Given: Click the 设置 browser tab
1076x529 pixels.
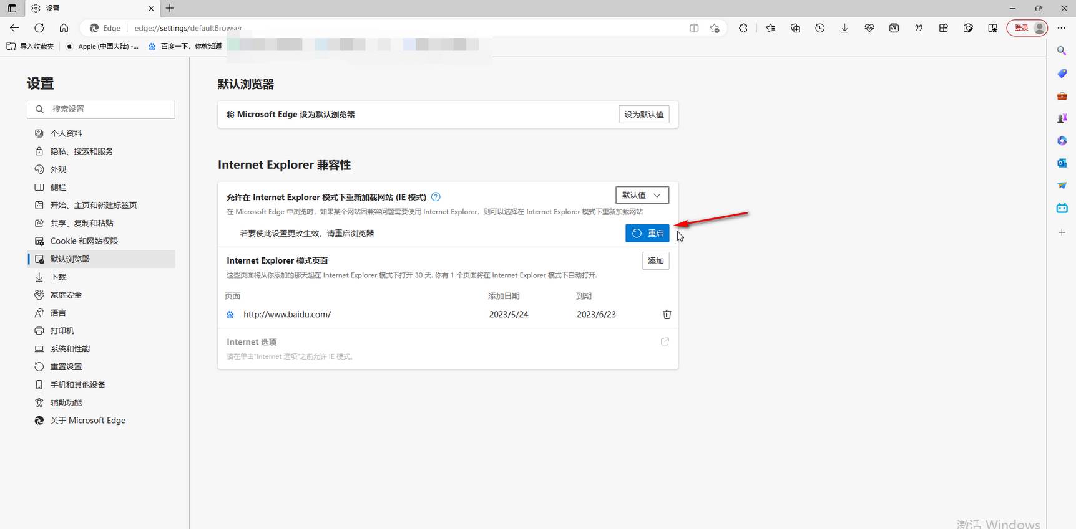Looking at the screenshot, I should pyautogui.click(x=91, y=8).
